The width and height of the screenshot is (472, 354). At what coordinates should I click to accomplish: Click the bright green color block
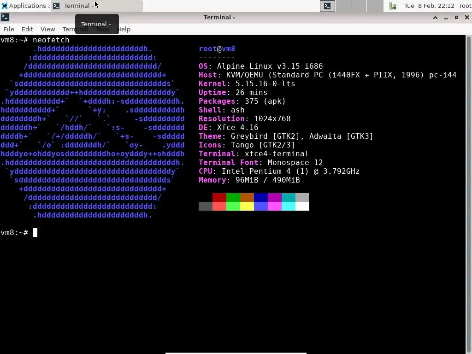click(x=233, y=206)
